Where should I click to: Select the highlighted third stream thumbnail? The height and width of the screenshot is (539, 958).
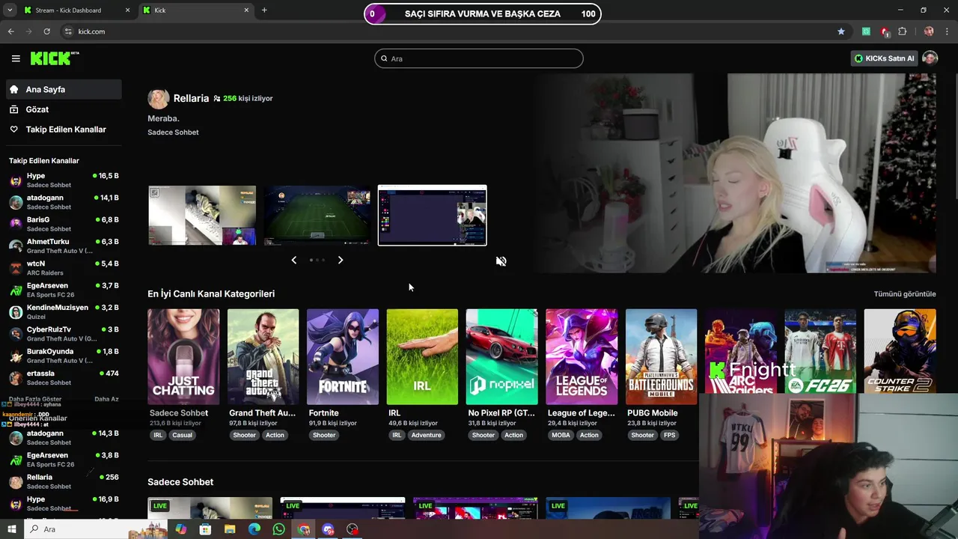(x=433, y=216)
